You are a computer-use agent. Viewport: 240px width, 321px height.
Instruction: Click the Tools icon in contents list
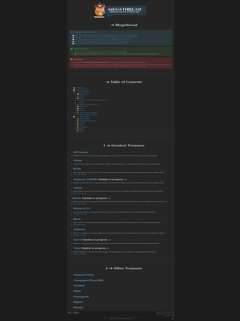78,115
